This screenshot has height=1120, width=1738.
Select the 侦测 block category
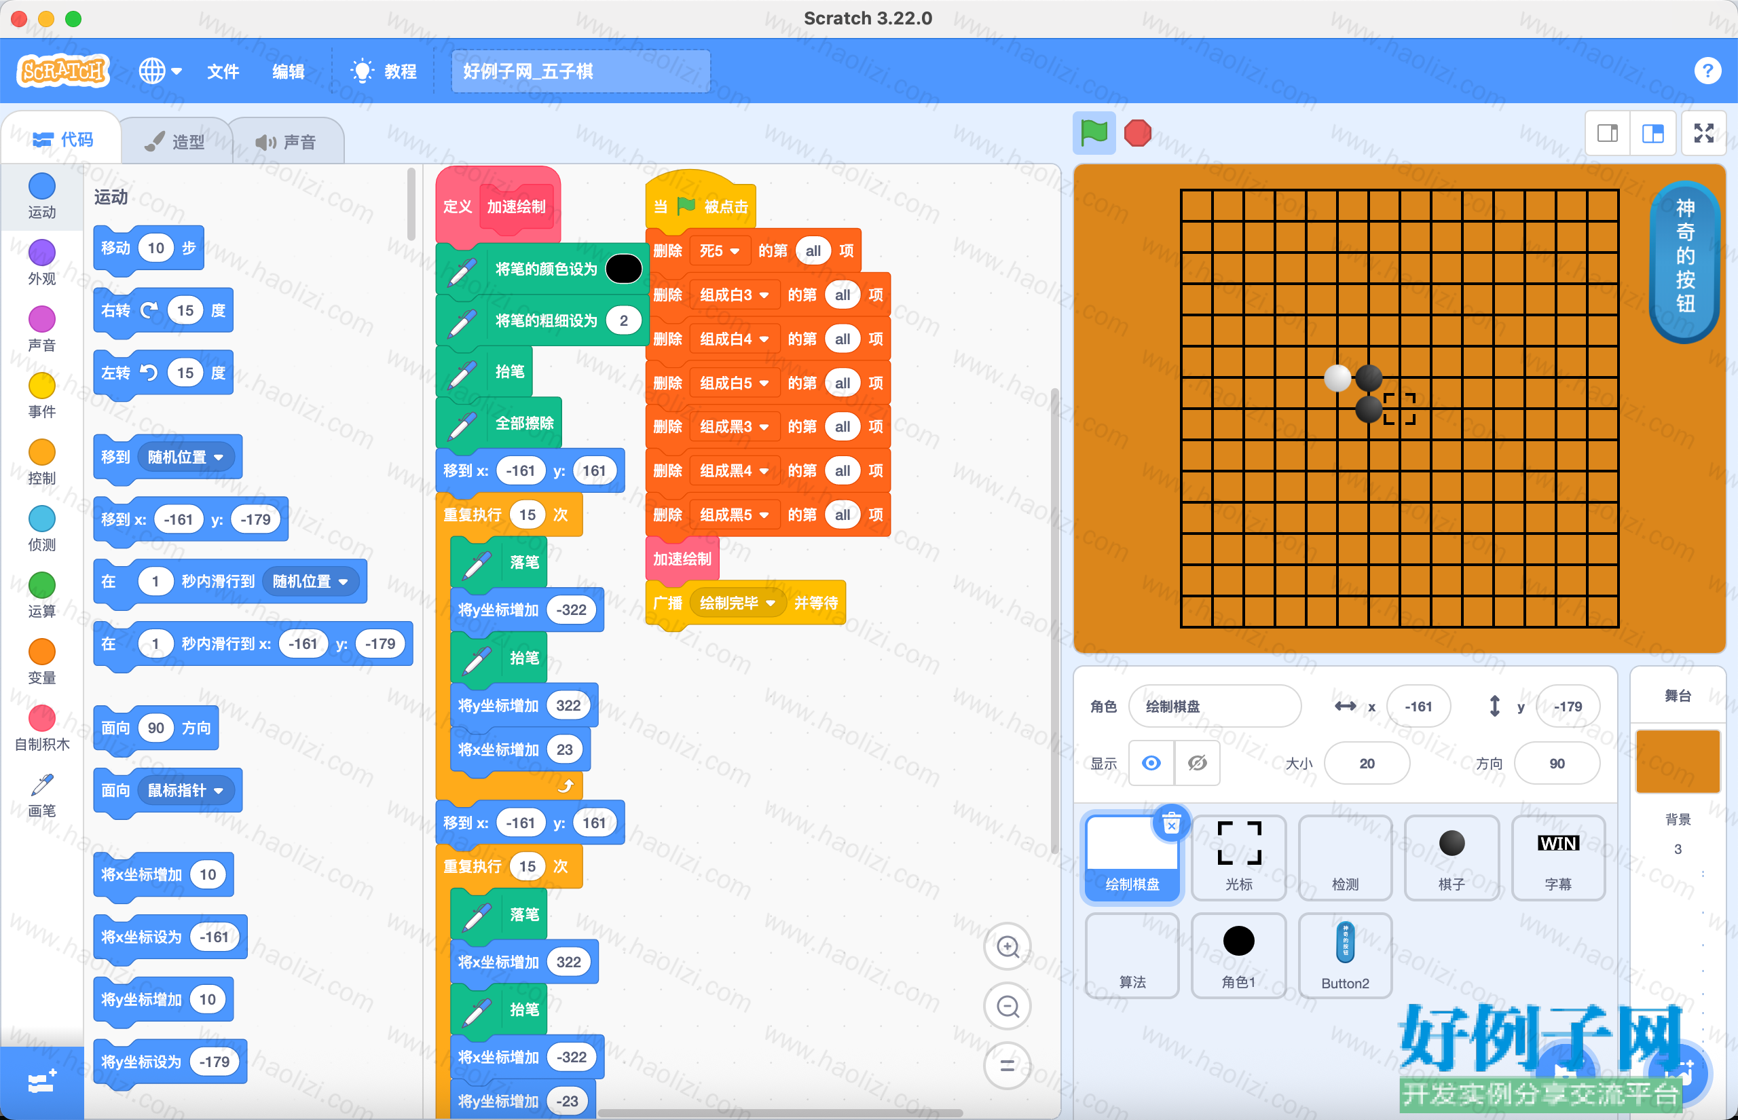41,529
